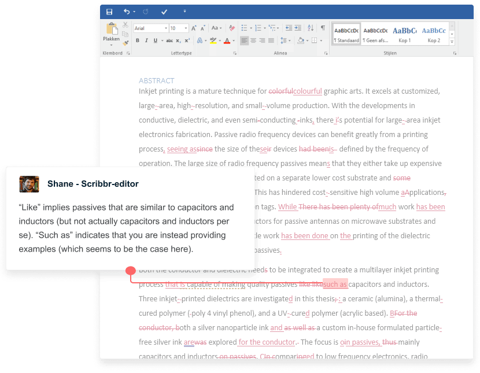Open the highlight color dropdown arrow
The height and width of the screenshot is (373, 480).
220,40
